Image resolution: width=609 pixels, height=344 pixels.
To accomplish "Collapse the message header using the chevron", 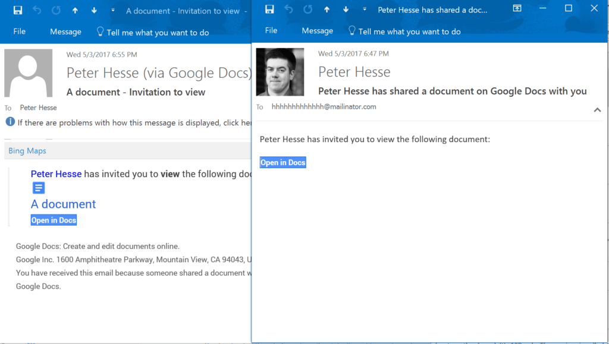I will 597,109.
